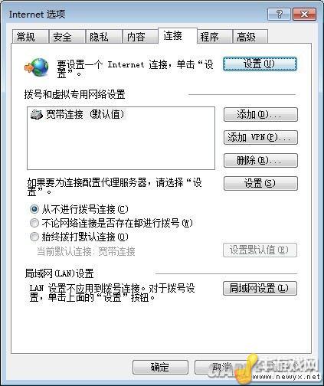Click the modem icon beside 宽带连接
Screen dimensions: 324x386
pos(37,114)
